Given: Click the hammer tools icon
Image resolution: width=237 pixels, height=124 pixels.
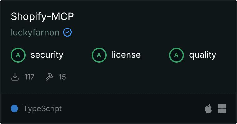Looking at the screenshot, I should point(49,77).
